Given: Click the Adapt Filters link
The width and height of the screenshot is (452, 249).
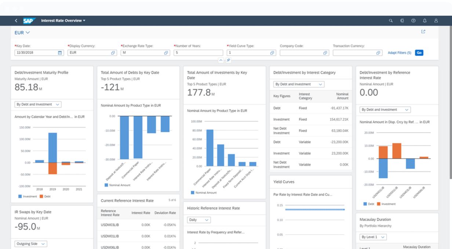Looking at the screenshot, I should point(399,53).
